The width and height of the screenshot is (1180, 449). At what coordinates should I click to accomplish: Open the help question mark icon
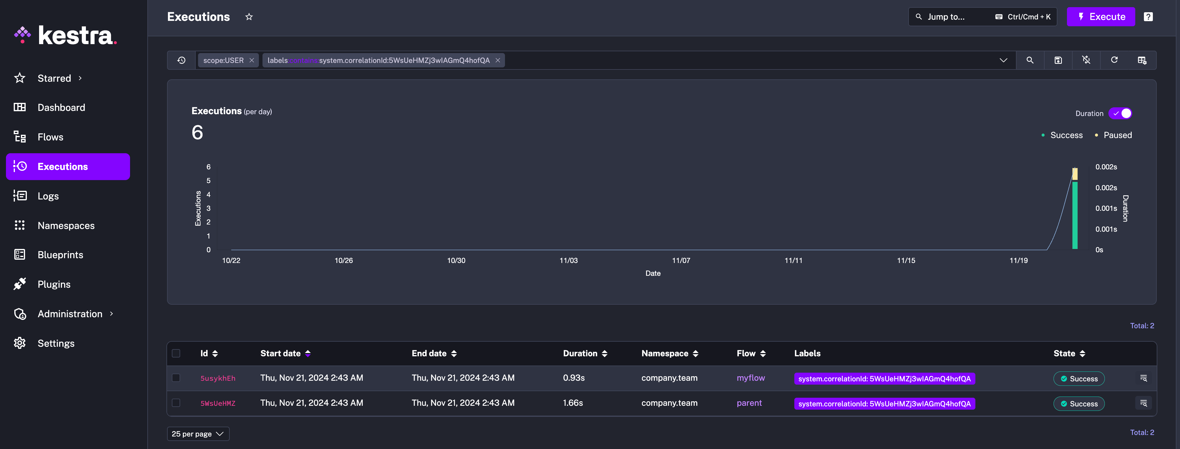click(x=1148, y=17)
